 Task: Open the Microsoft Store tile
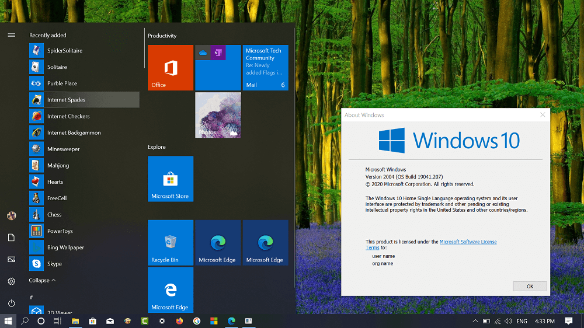click(x=170, y=179)
